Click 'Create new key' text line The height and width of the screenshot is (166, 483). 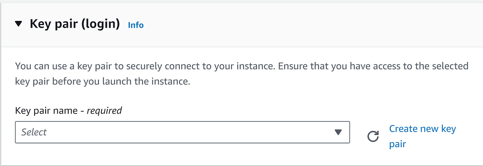coord(423,129)
